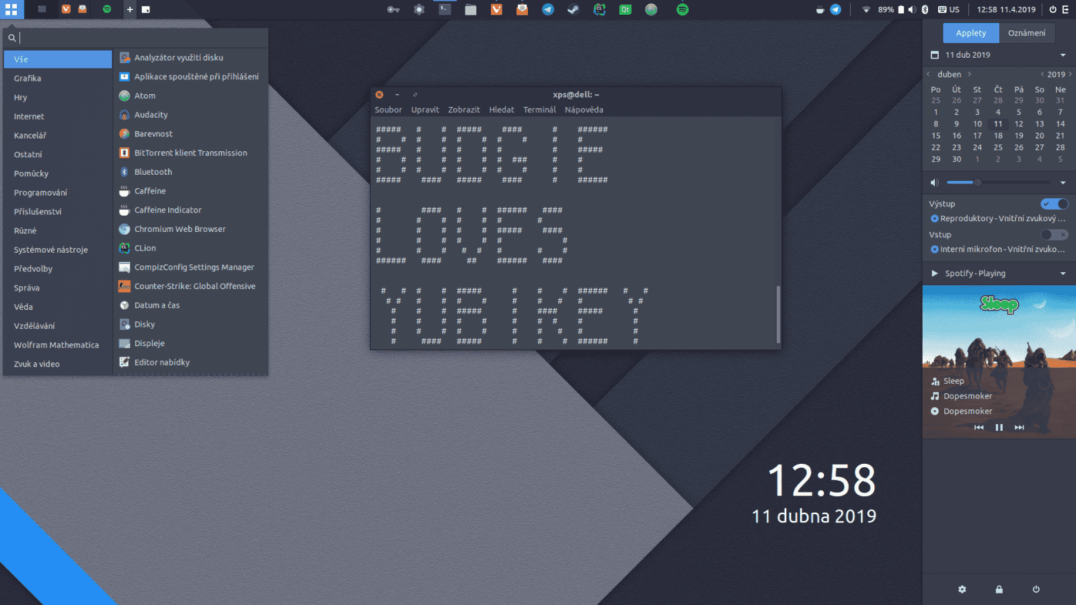
Task: Click the US keyboard layout indicator
Action: click(x=949, y=9)
